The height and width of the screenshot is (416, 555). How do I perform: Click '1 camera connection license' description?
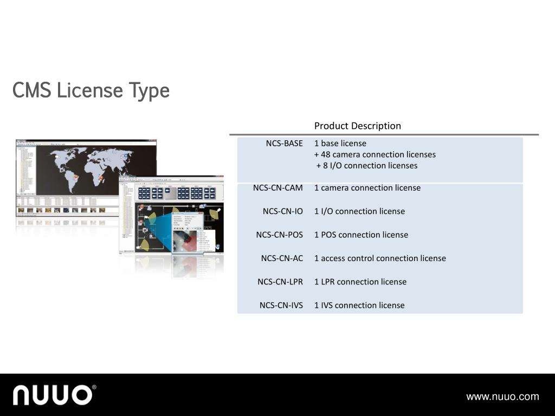pyautogui.click(x=367, y=188)
